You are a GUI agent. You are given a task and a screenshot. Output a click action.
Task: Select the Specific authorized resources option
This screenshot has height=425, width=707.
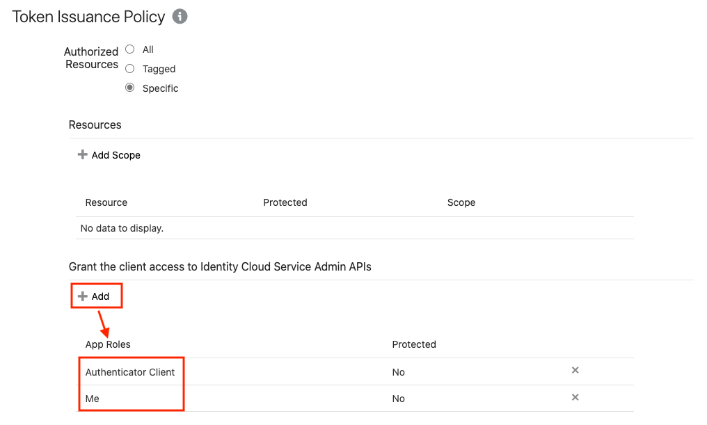(x=130, y=88)
